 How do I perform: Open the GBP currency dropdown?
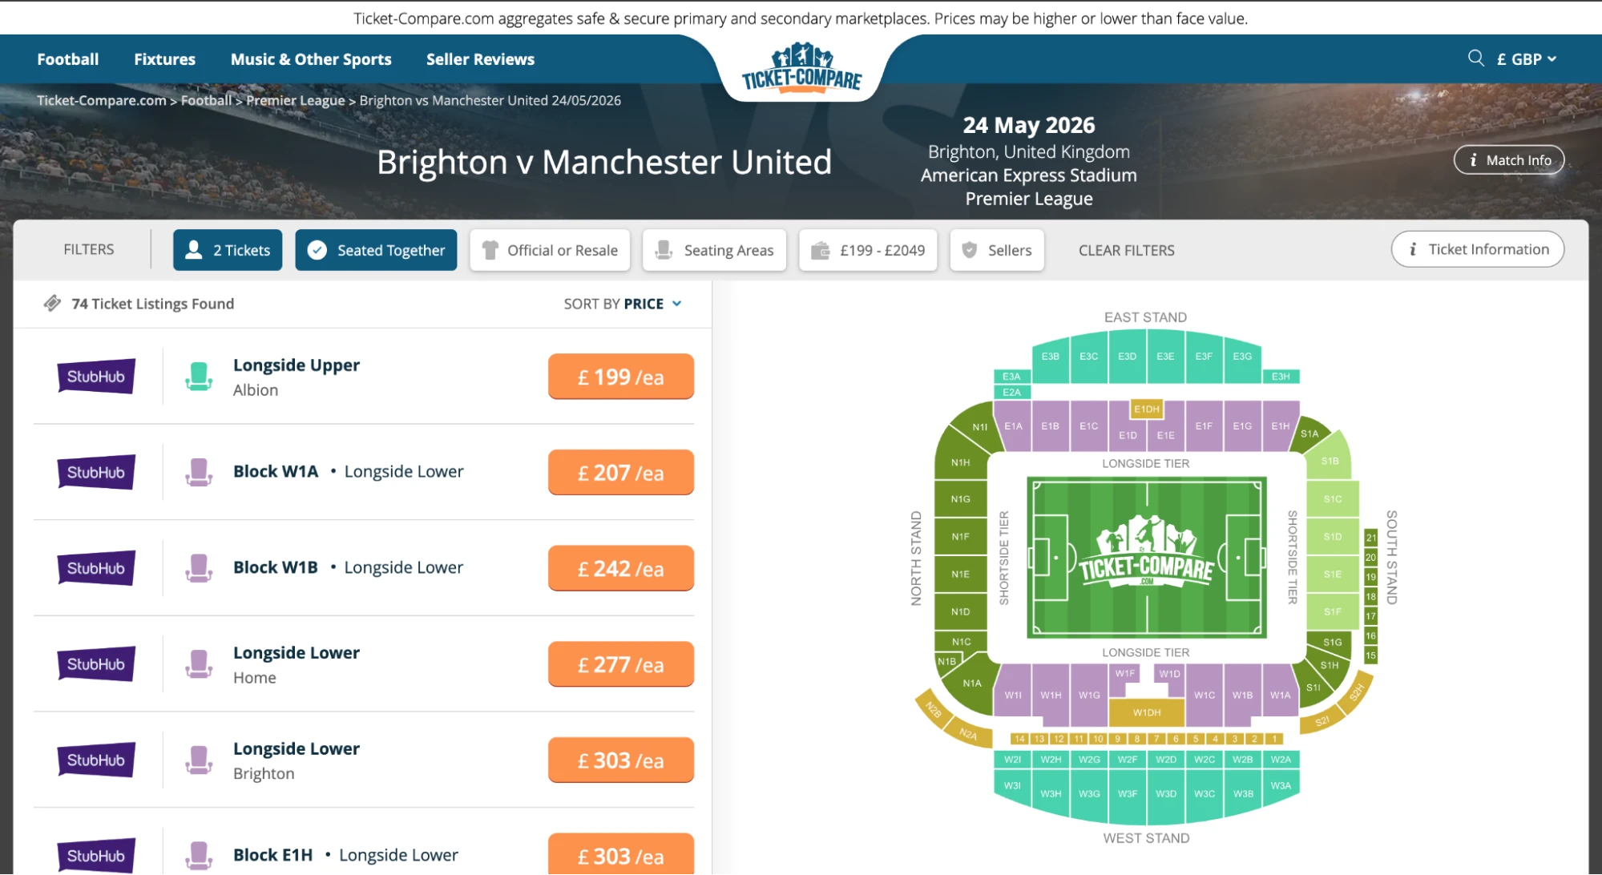click(x=1523, y=58)
